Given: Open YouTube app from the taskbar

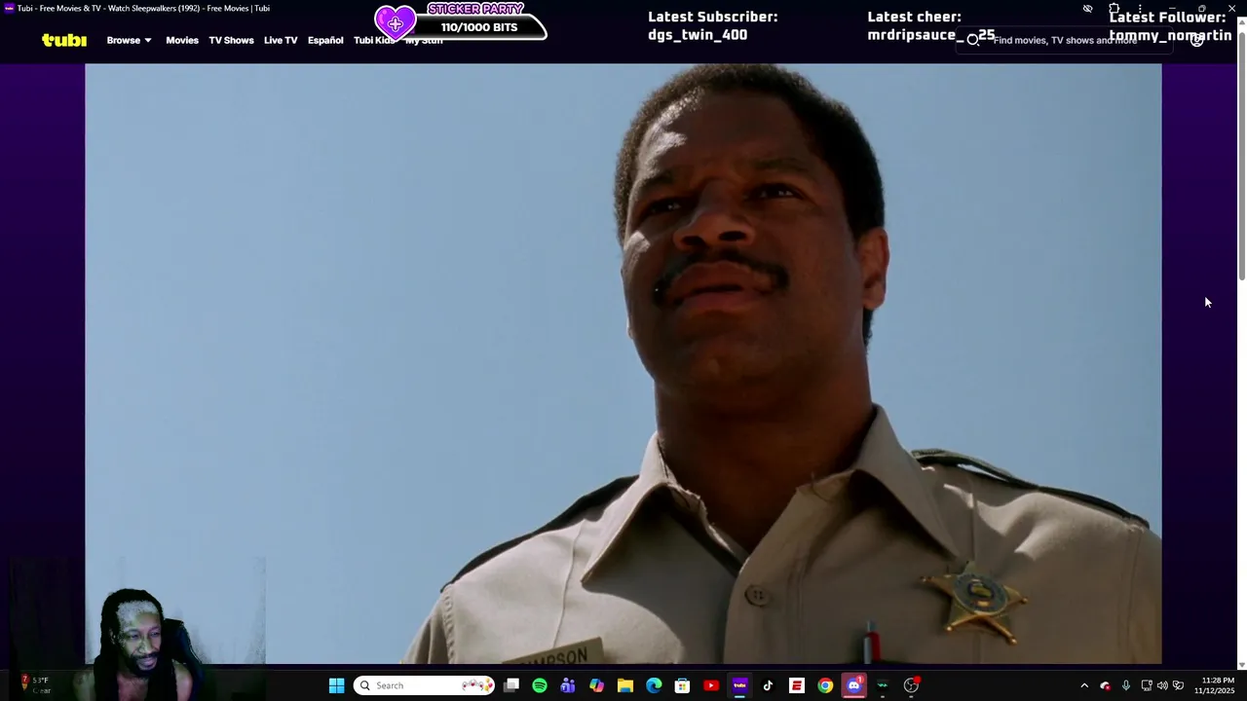Looking at the screenshot, I should tap(711, 685).
